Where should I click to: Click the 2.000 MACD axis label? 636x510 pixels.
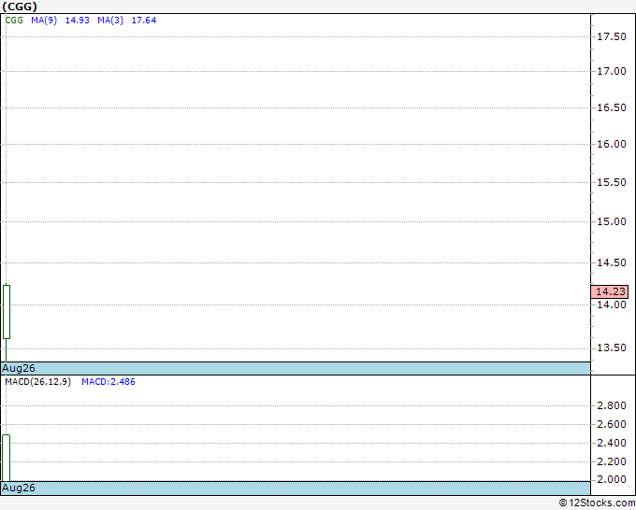612,479
